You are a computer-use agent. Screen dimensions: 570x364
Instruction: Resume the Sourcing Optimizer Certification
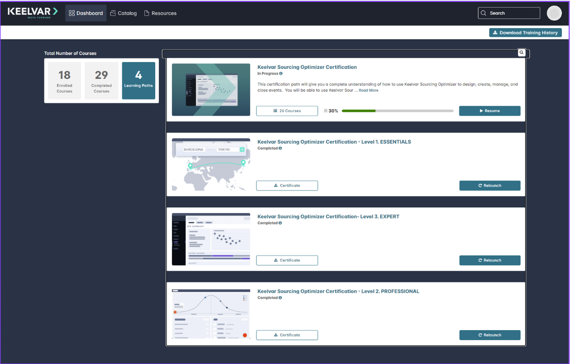(x=490, y=111)
